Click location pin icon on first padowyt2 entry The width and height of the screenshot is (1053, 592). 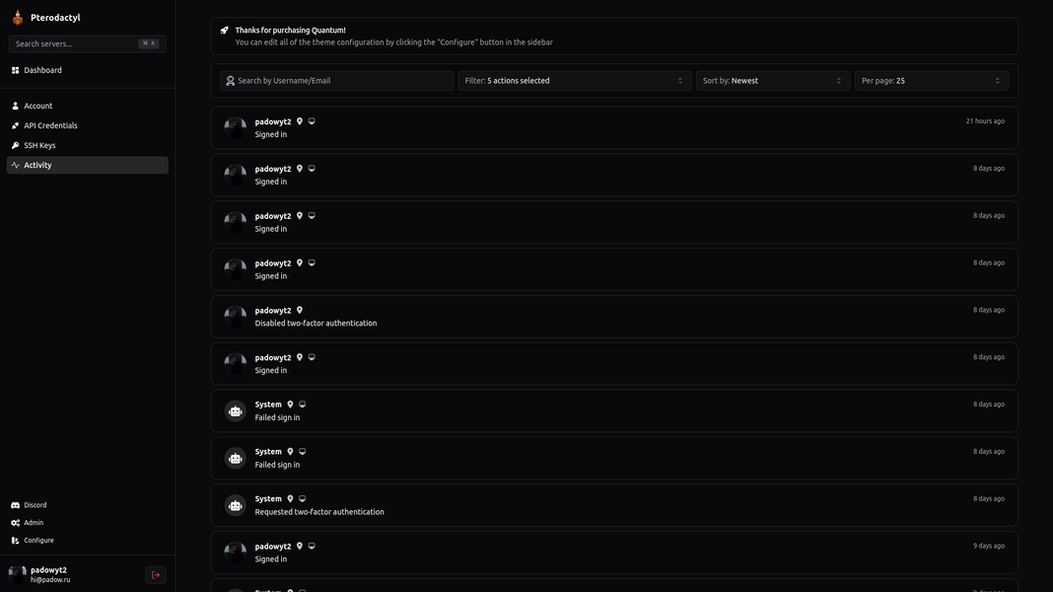click(x=300, y=121)
